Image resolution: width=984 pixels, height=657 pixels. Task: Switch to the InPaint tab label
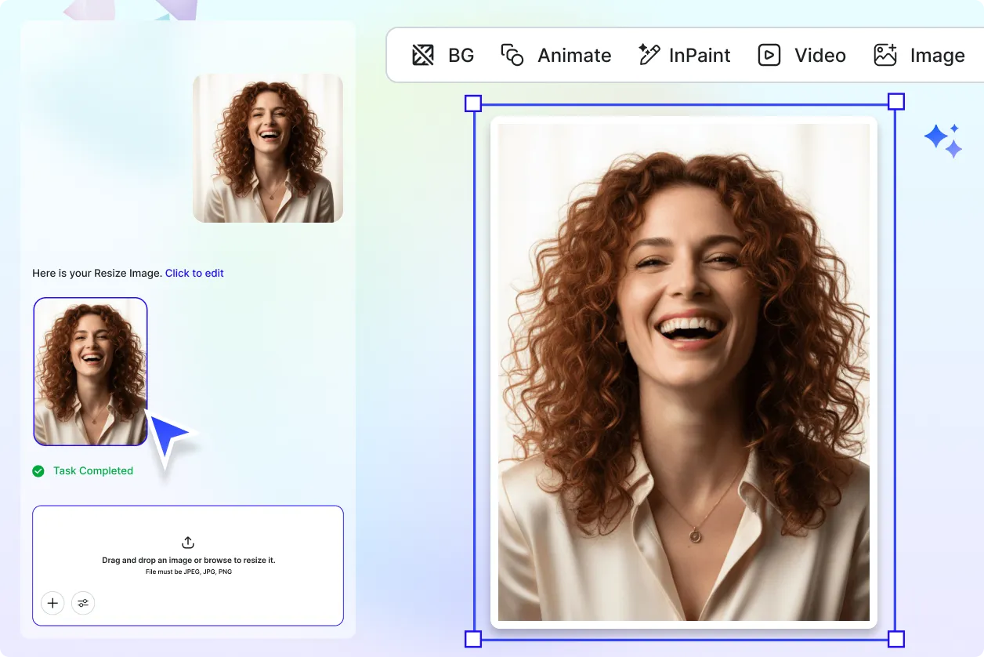pyautogui.click(x=700, y=56)
